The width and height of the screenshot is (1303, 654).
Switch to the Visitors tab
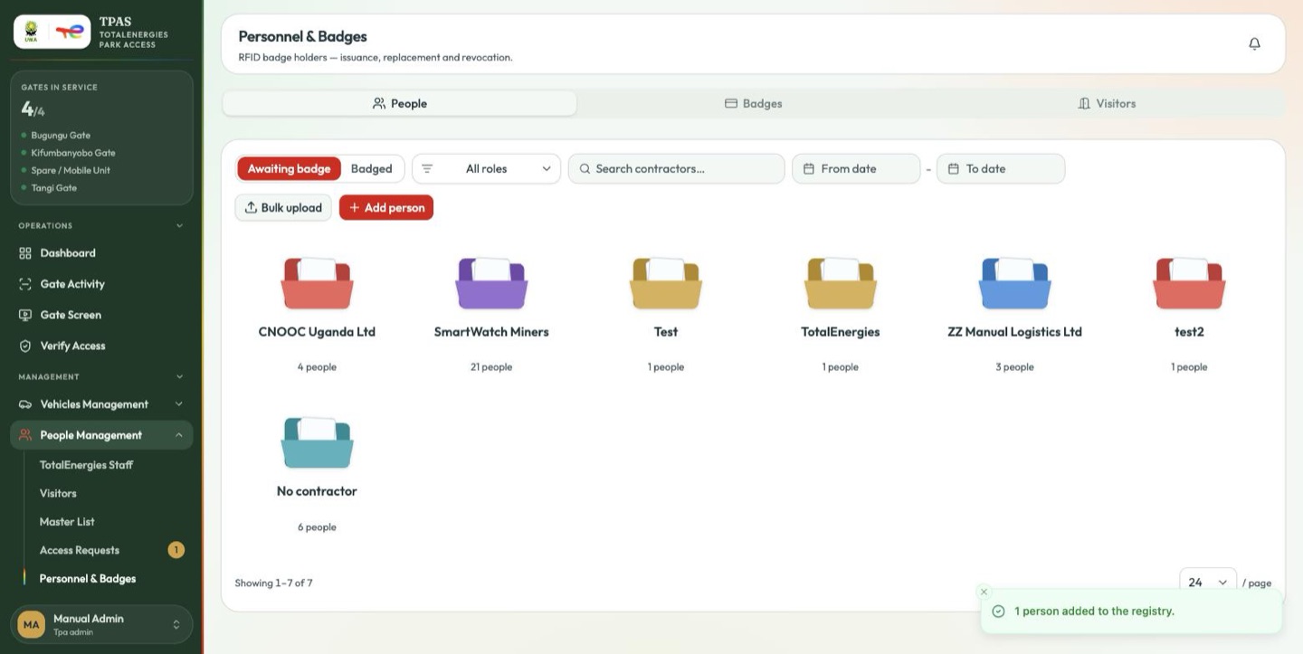click(x=1107, y=103)
